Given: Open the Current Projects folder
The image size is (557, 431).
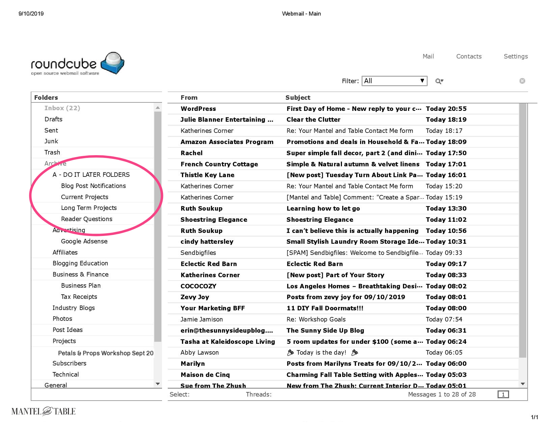Looking at the screenshot, I should tap(92, 197).
